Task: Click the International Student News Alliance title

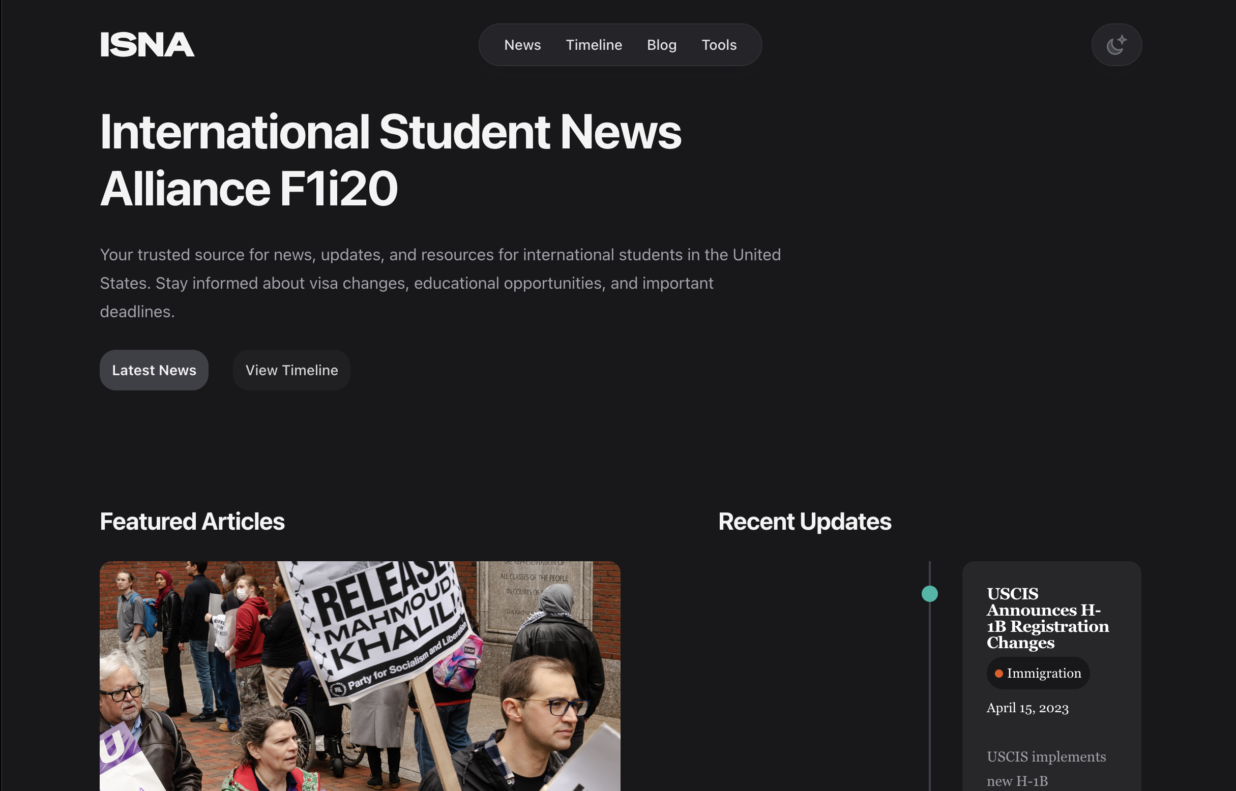Action: [x=390, y=160]
